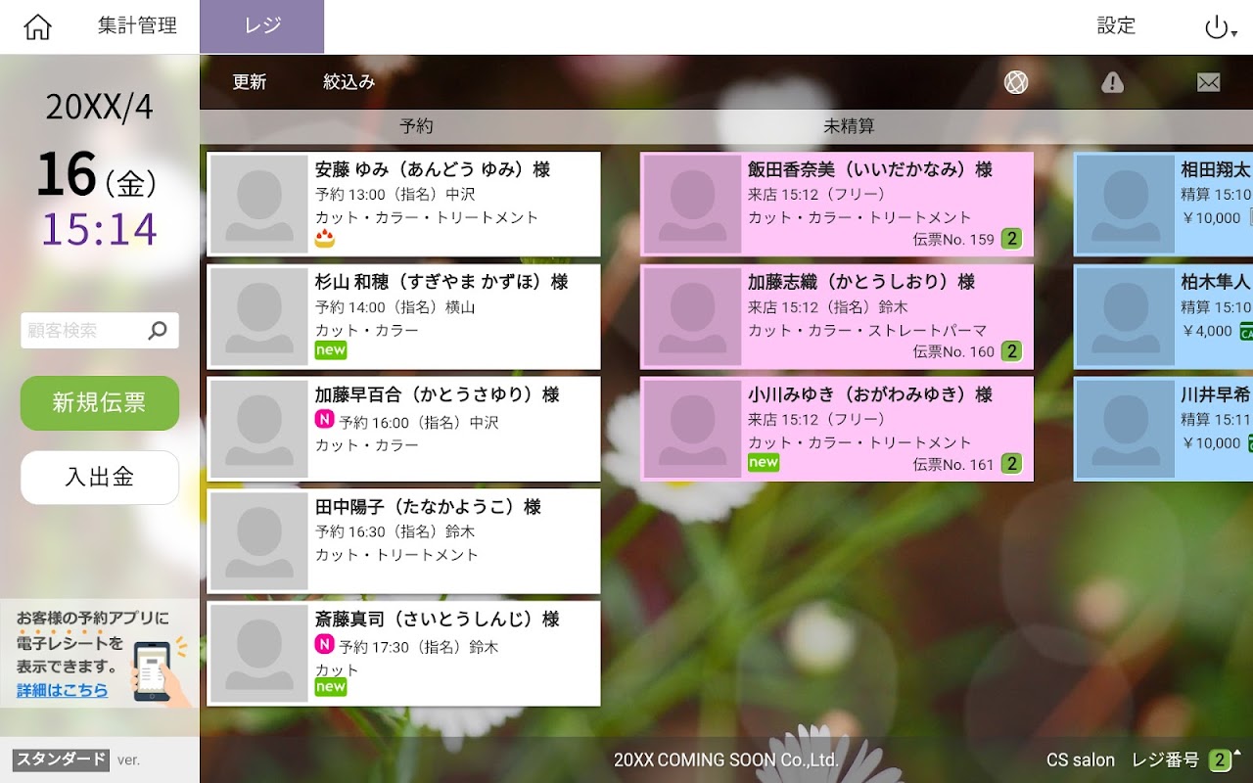
Task: Open avatar photo of 斎藤真司
Action: 259,654
